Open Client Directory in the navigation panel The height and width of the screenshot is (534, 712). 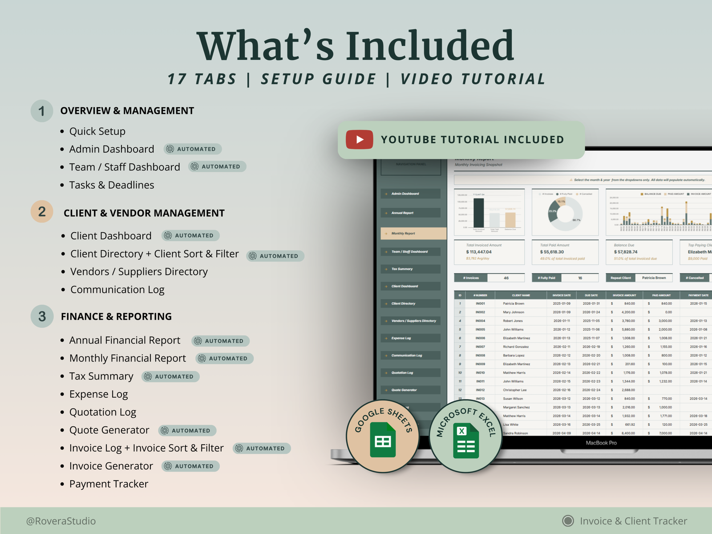[410, 303]
